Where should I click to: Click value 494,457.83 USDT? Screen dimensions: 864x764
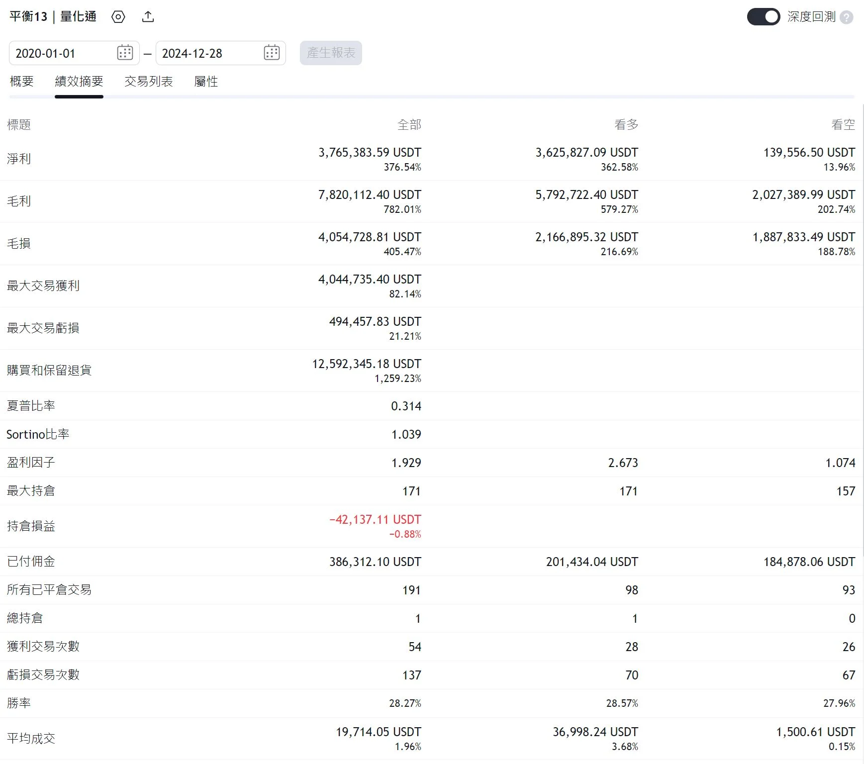coord(375,322)
